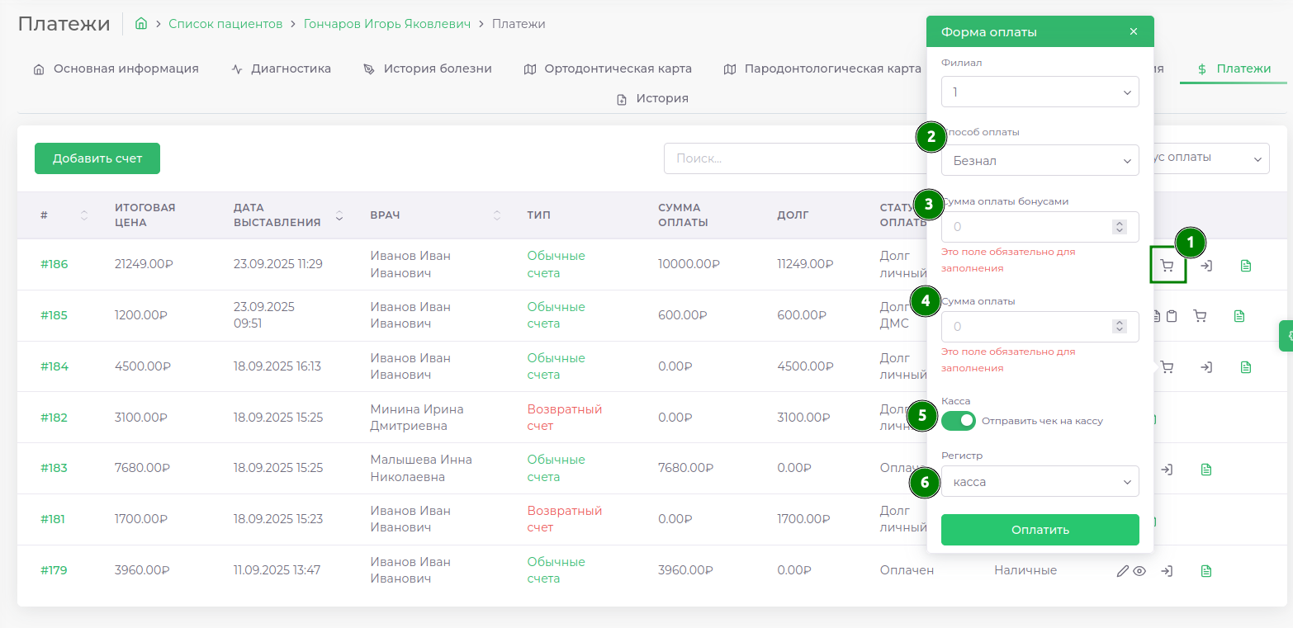Sort table by Врач column

pyautogui.click(x=496, y=215)
